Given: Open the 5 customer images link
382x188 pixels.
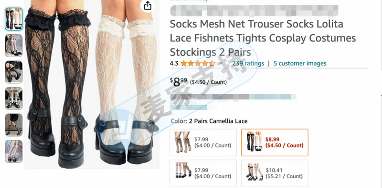Looking at the screenshot, I should coord(300,63).
